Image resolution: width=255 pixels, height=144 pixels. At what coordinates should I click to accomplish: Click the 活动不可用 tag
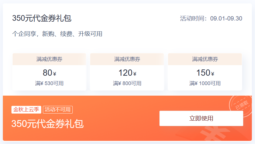click(58, 110)
